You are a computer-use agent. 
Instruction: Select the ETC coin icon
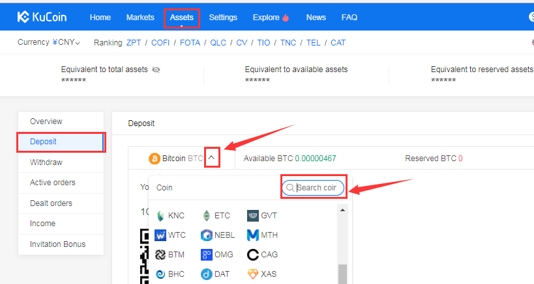coord(207,216)
